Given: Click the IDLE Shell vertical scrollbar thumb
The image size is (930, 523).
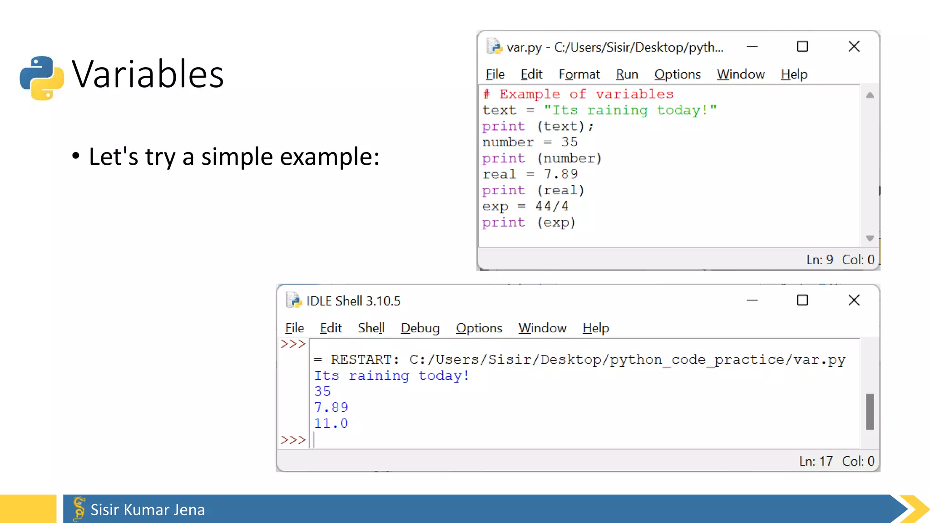Looking at the screenshot, I should point(870,411).
